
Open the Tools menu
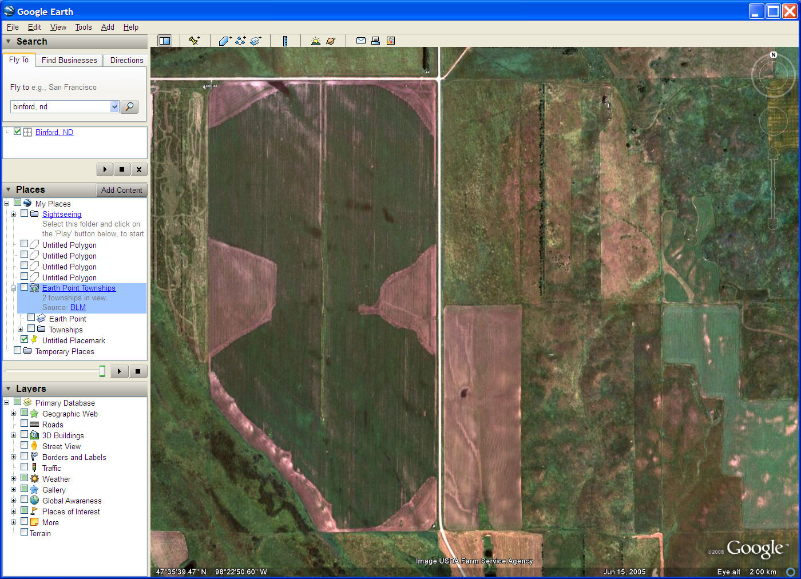tap(84, 27)
